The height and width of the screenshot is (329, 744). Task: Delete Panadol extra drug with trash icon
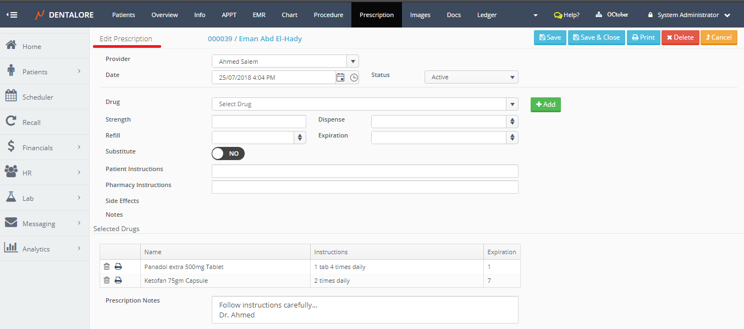pyautogui.click(x=107, y=267)
